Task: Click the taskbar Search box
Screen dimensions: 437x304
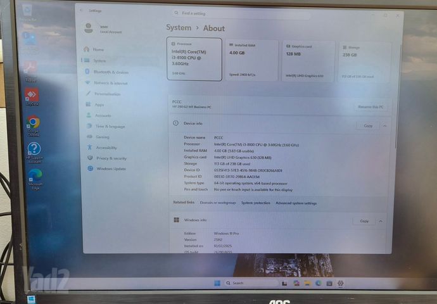Action: point(251,283)
